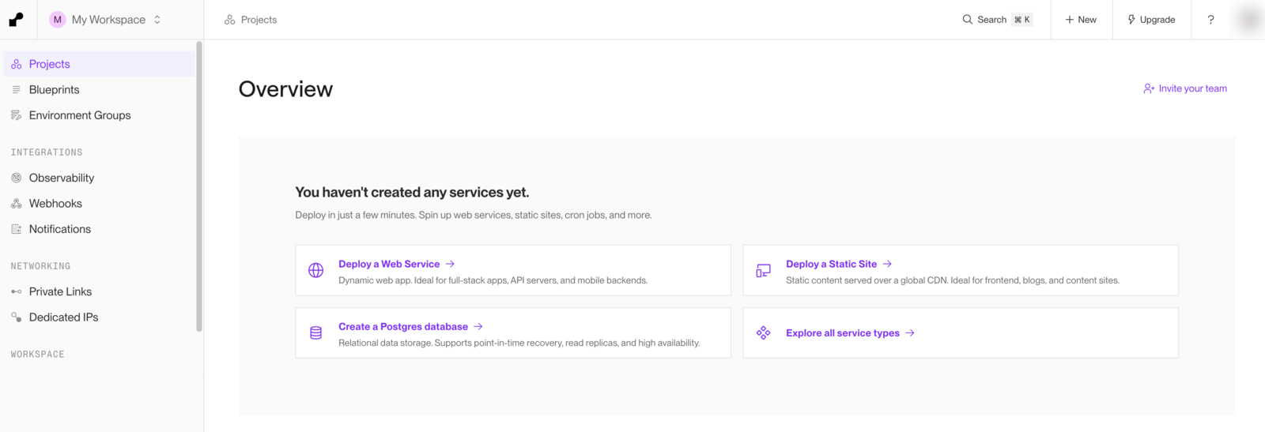
Task: Click Invite your team link
Action: coord(1185,88)
